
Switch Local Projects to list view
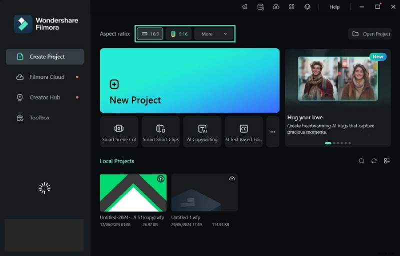(x=386, y=161)
